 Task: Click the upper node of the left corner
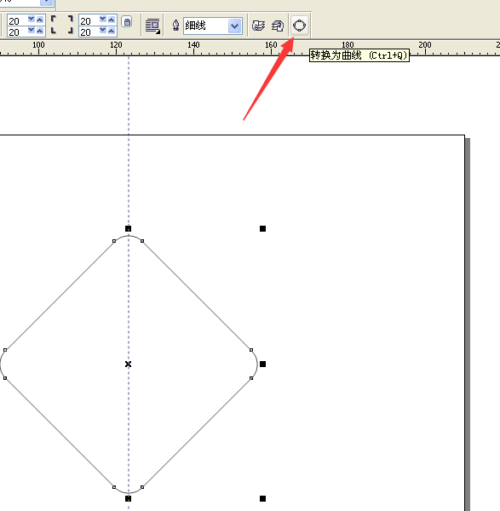click(x=5, y=350)
